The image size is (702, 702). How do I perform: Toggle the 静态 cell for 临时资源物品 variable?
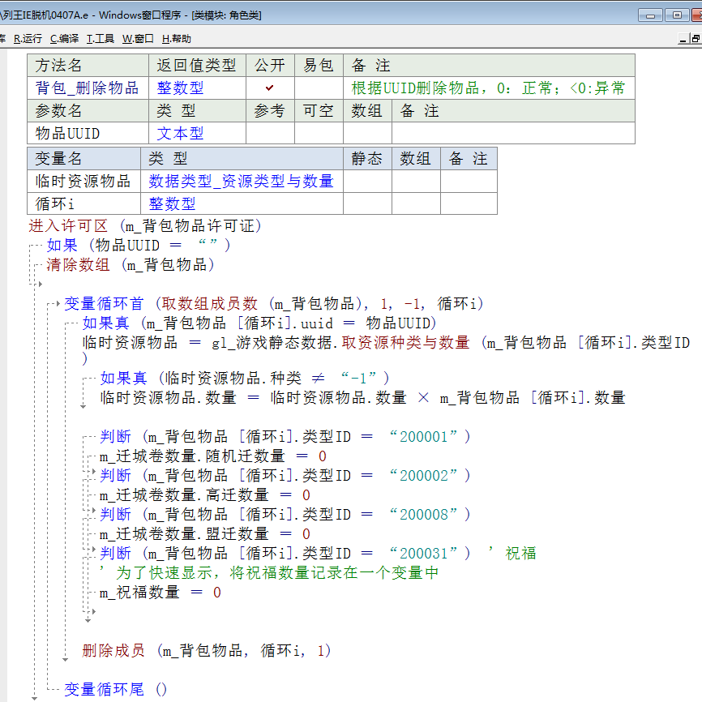(x=367, y=182)
